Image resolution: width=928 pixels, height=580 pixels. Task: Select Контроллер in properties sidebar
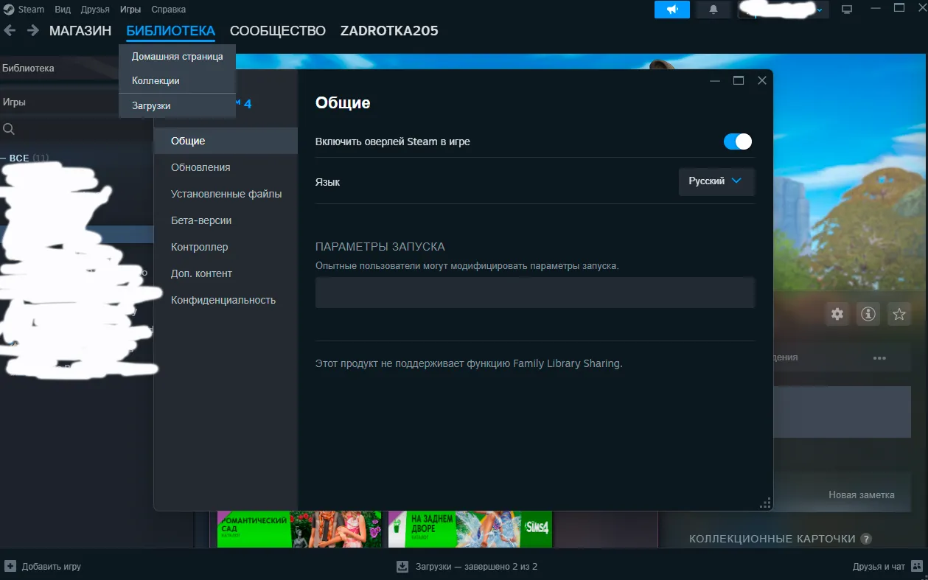point(226,247)
